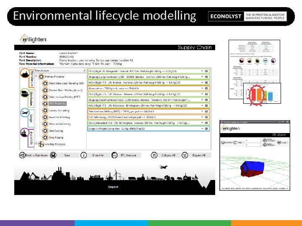Choose Electron Beam Melting (Arcam) process

pyautogui.click(x=62, y=90)
